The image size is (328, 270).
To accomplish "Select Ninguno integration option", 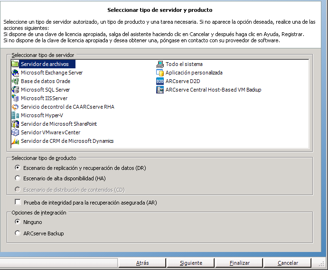I will click(x=18, y=222).
